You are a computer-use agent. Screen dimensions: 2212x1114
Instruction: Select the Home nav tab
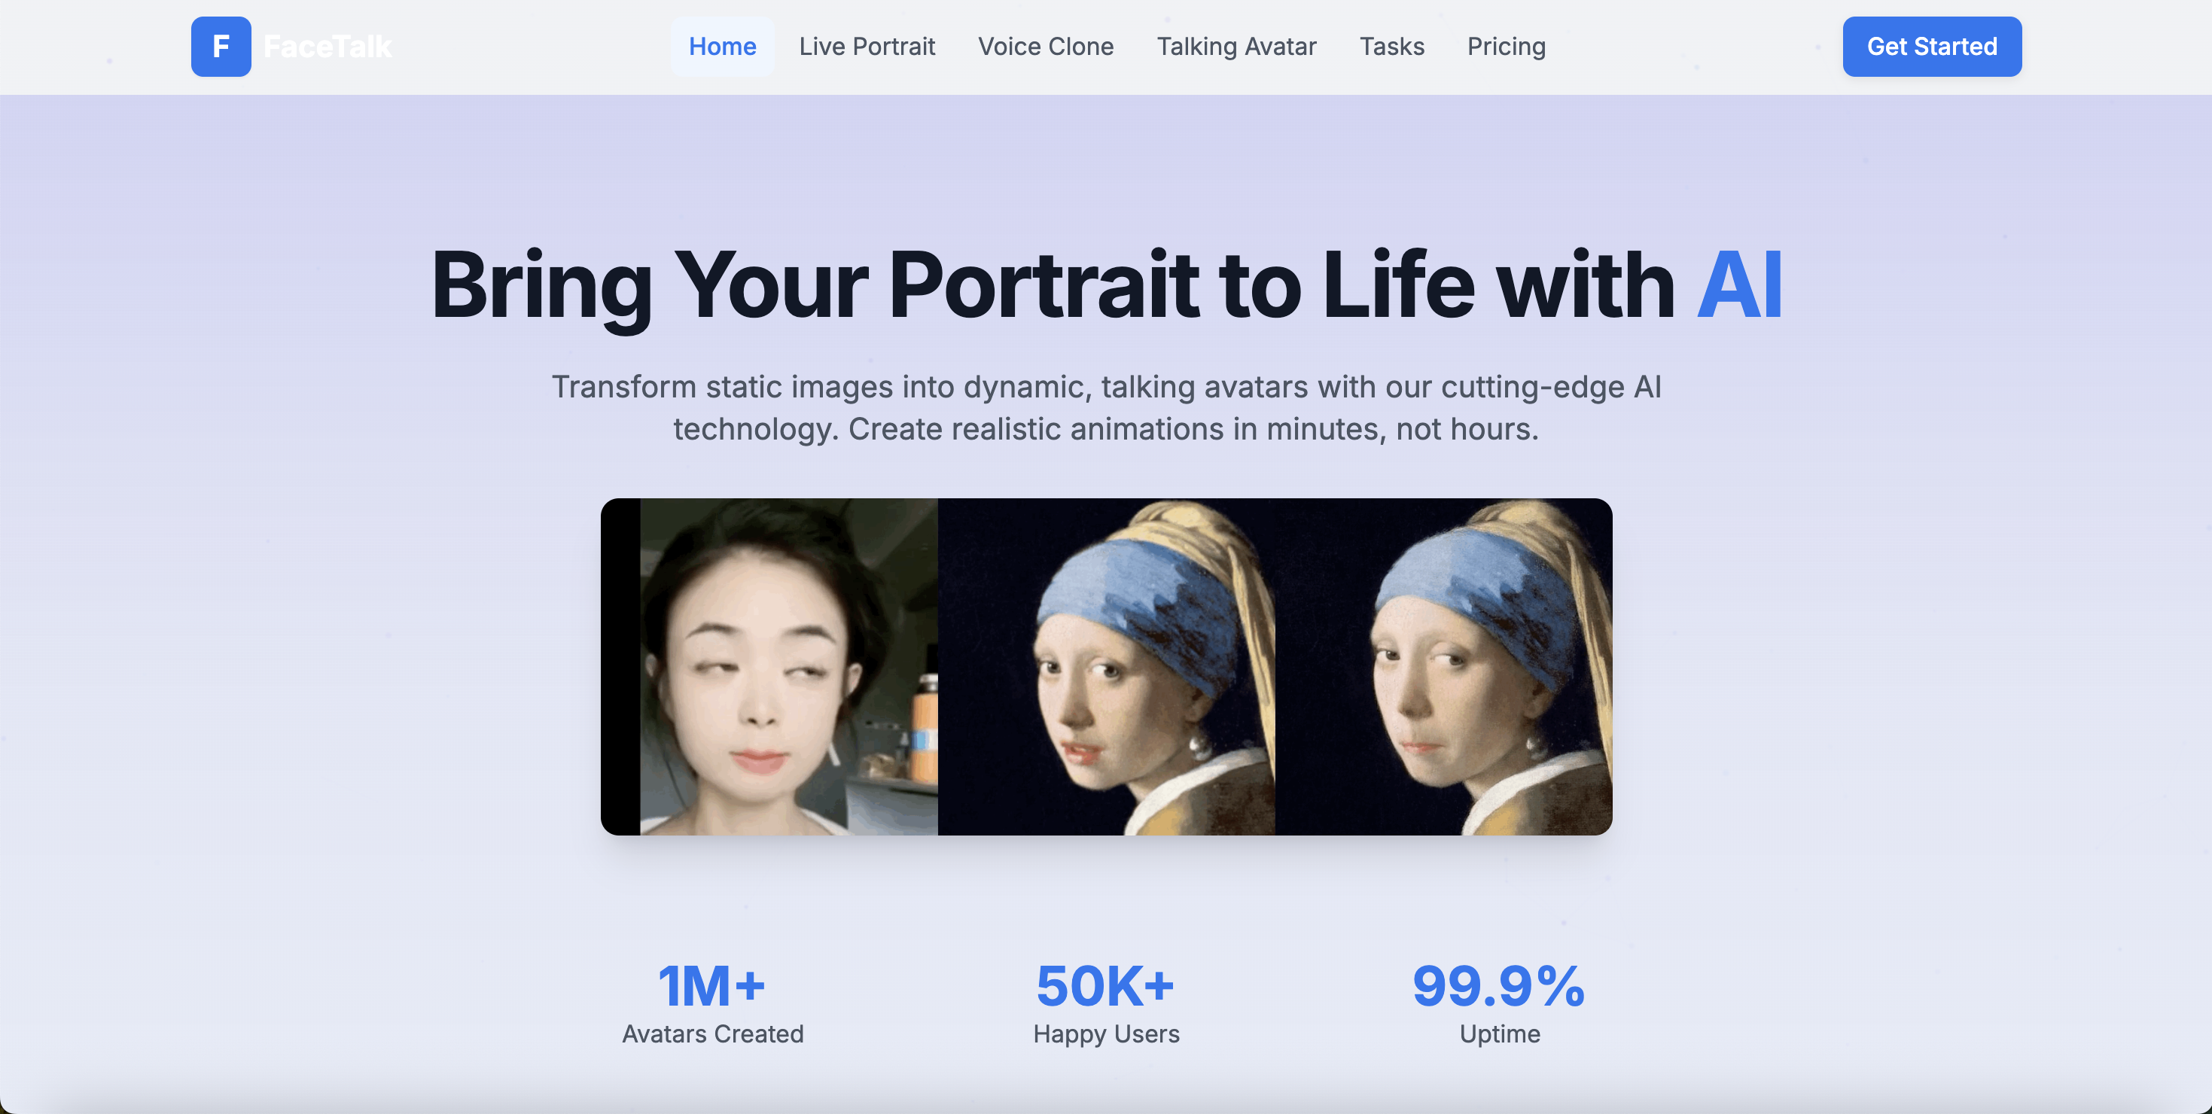721,47
